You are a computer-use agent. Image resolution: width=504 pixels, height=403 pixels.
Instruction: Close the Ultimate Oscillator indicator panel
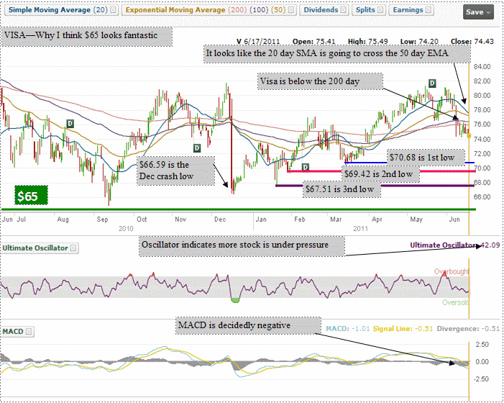coord(73,248)
